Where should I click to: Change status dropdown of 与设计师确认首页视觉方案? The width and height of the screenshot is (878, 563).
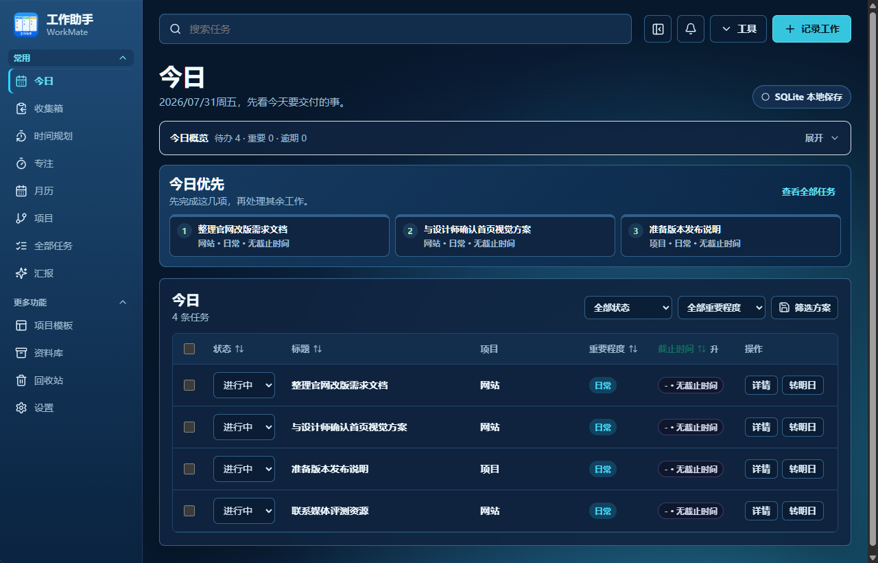244,427
